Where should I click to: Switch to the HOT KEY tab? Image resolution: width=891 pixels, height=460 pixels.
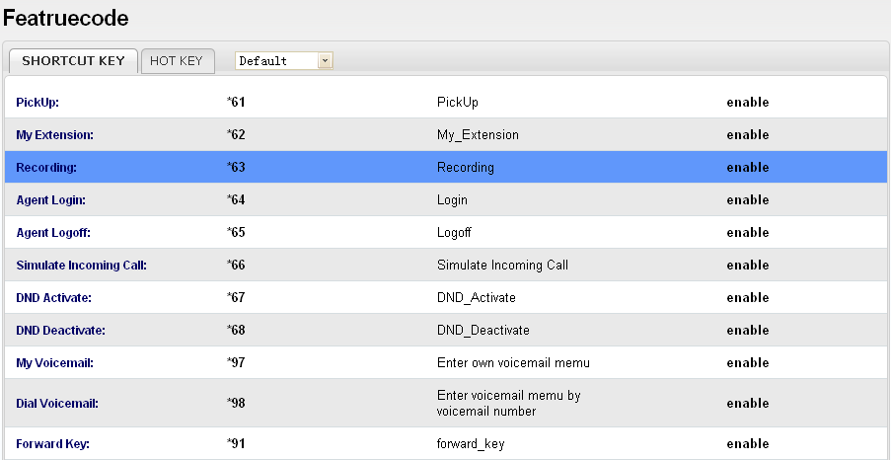(176, 61)
